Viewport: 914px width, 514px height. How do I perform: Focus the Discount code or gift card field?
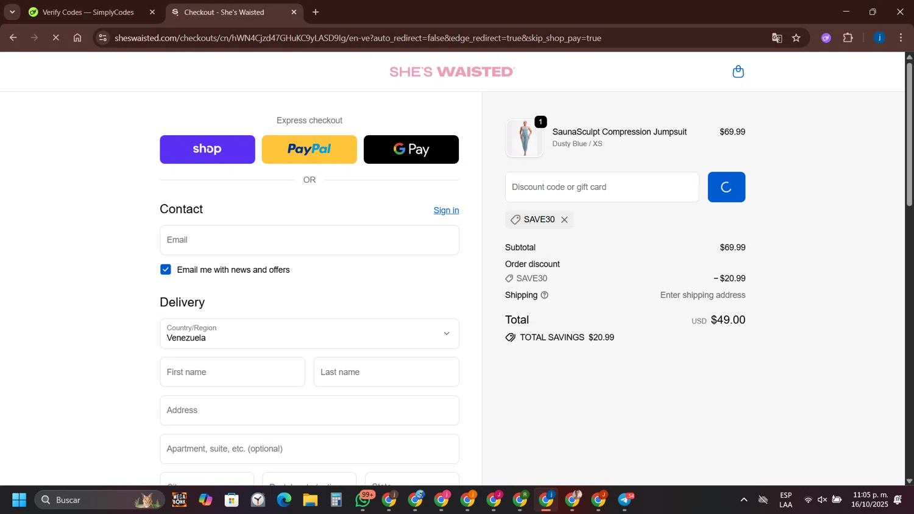[x=602, y=187]
